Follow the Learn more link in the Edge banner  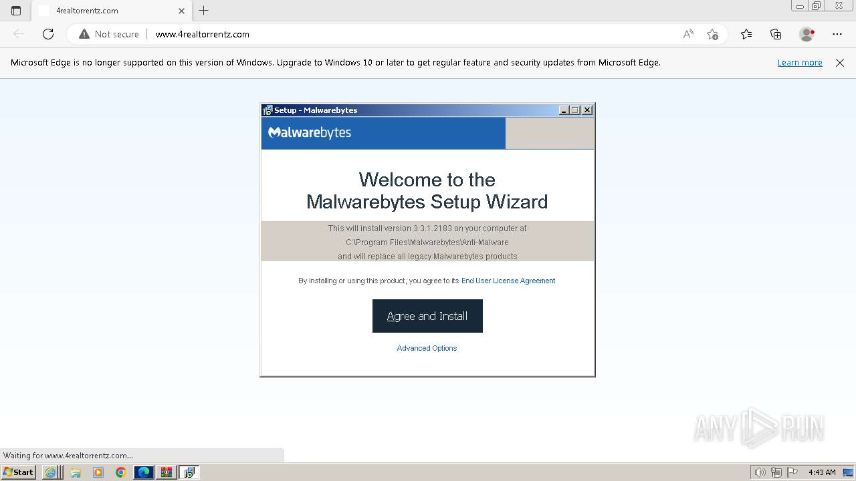pyautogui.click(x=800, y=62)
